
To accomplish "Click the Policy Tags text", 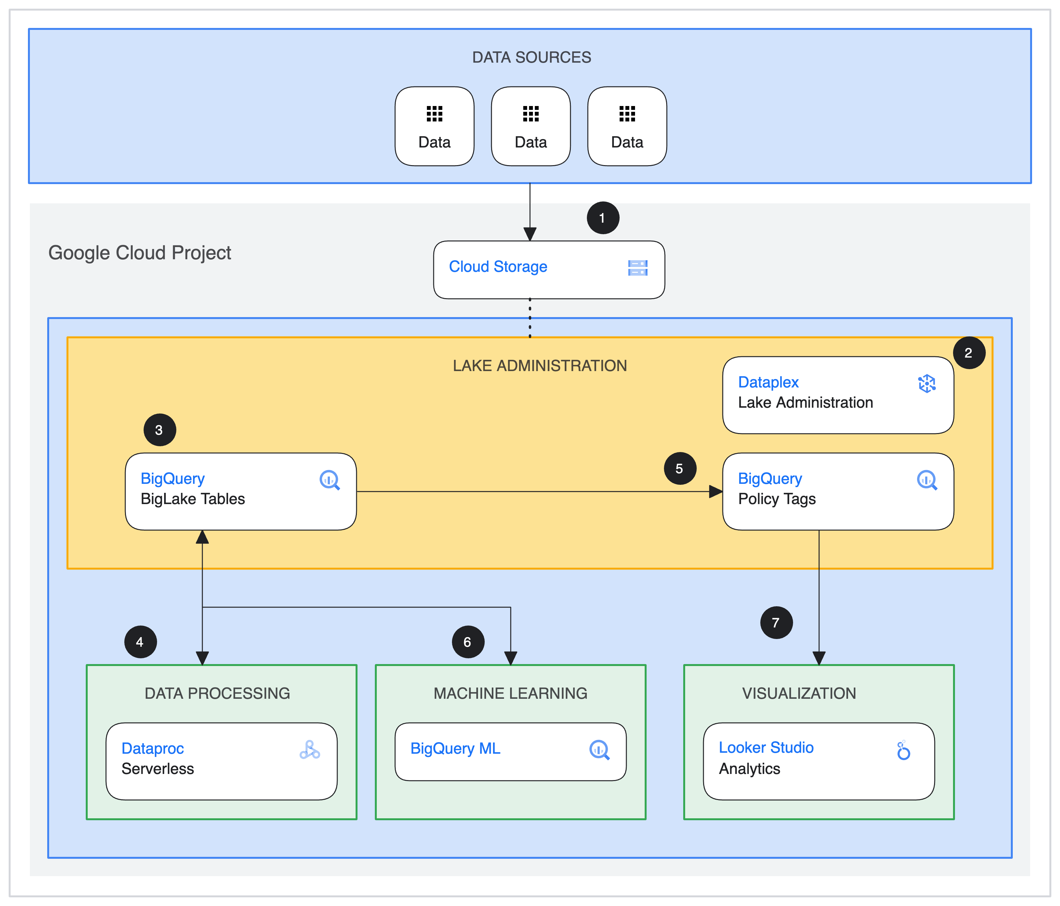I will pos(777,499).
